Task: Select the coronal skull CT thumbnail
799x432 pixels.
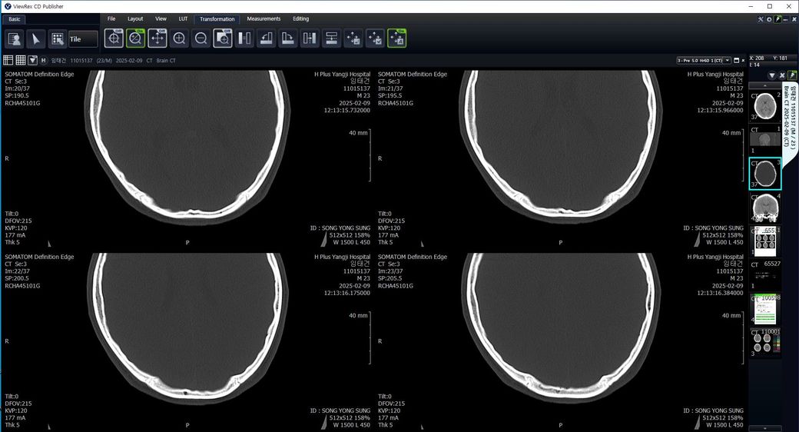Action: (764, 208)
